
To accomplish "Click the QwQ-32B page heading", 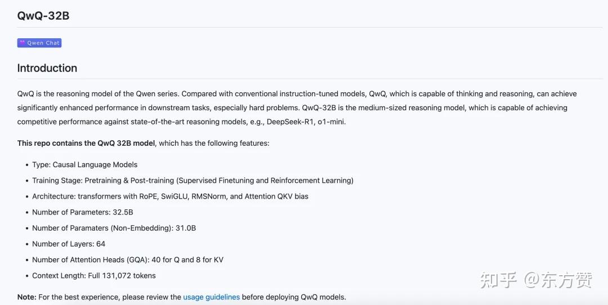I will (x=43, y=16).
